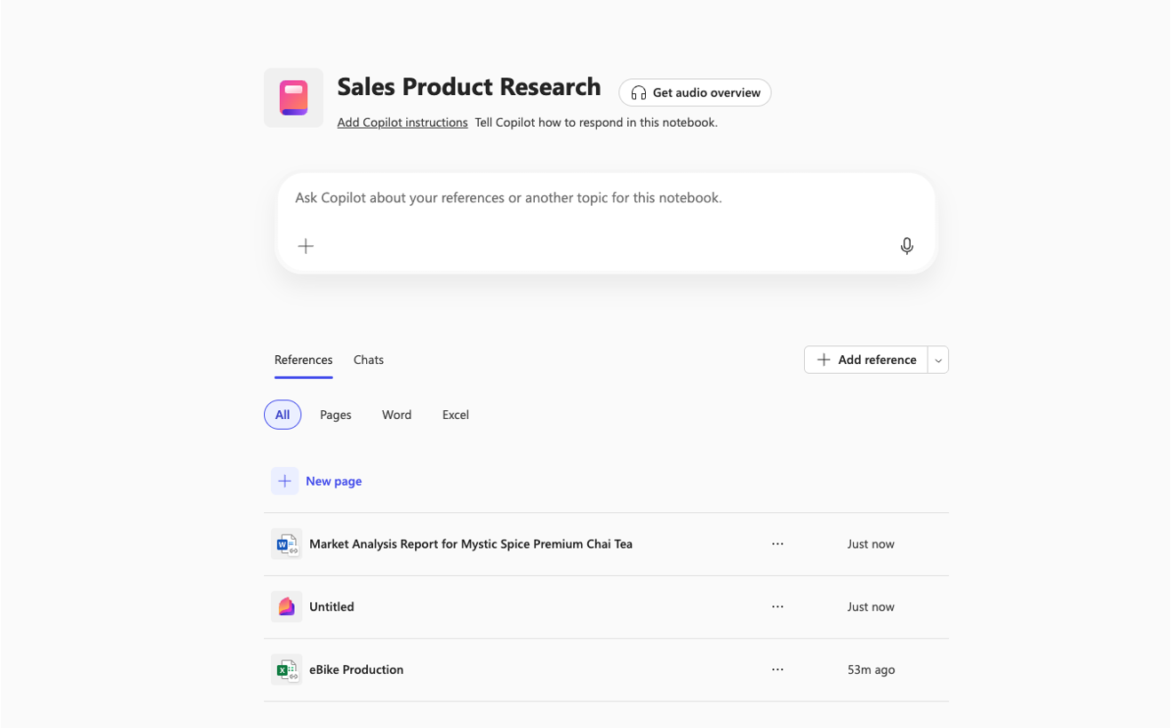Open more options menu for eBike Production
Viewport: 1171px width, 728px height.
tap(777, 670)
